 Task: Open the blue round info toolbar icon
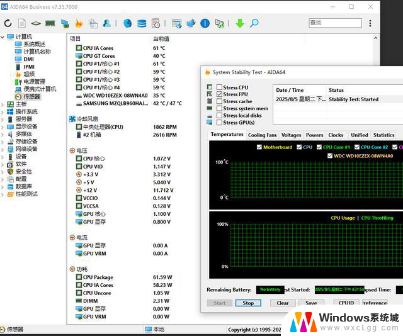205,23
